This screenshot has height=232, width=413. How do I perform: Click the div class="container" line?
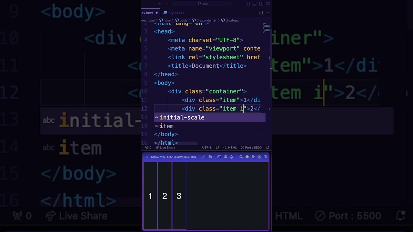[207, 92]
